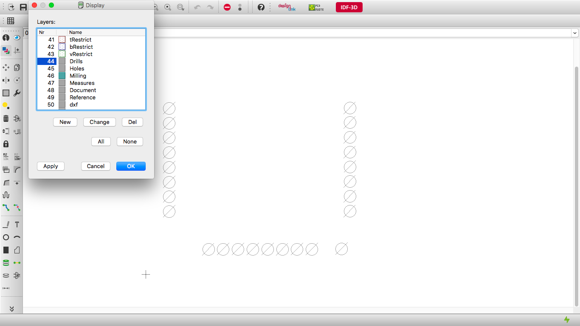The height and width of the screenshot is (326, 580).
Task: Select the Ripup tool
Action: 17,208
